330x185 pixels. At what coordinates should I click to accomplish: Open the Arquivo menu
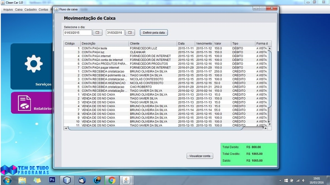[x=7, y=10]
